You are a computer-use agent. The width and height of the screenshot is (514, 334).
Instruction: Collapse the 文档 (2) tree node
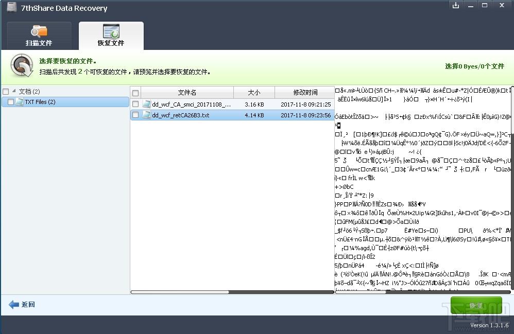coord(14,91)
